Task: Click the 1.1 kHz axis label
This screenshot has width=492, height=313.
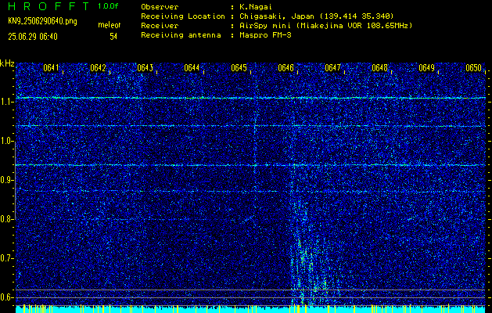Action: [x=6, y=102]
